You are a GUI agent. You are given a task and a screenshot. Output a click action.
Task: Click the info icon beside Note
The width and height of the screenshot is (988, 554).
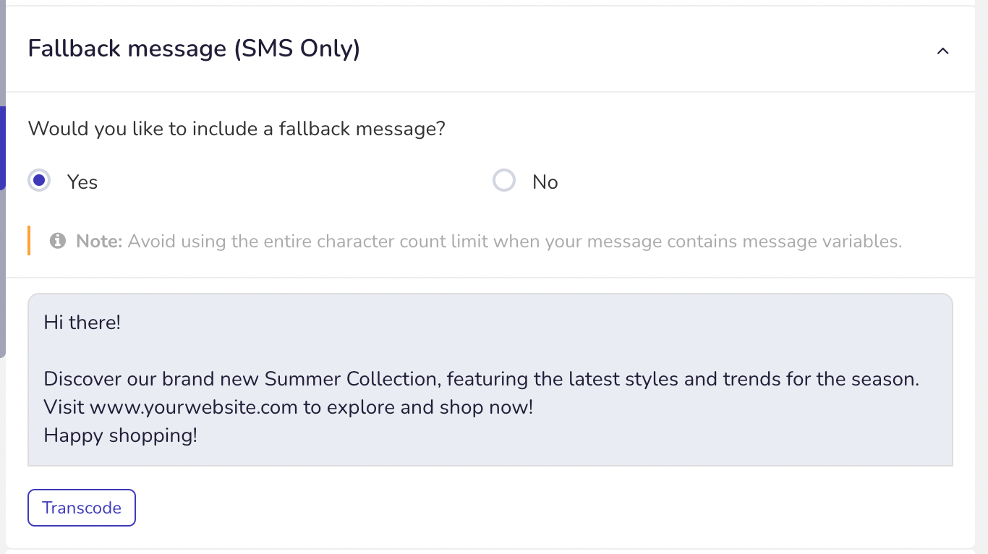(x=58, y=240)
